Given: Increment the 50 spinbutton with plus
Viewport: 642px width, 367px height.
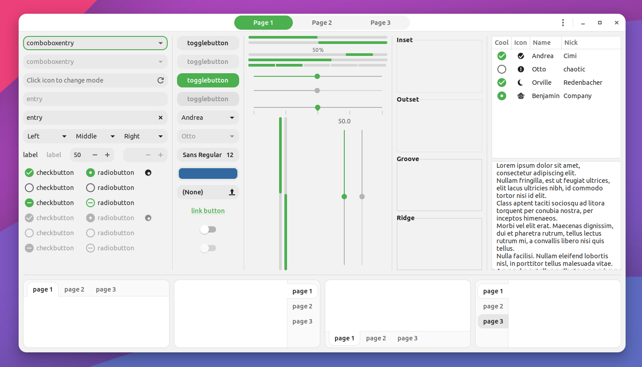Looking at the screenshot, I should pos(107,154).
